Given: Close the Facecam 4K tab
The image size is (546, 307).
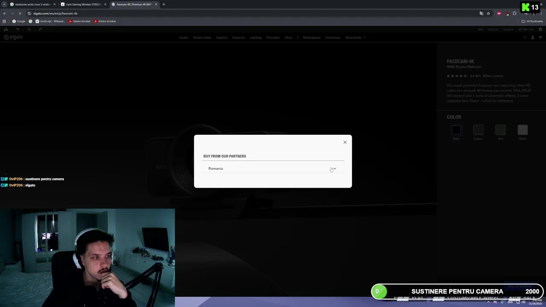Looking at the screenshot, I should point(156,4).
